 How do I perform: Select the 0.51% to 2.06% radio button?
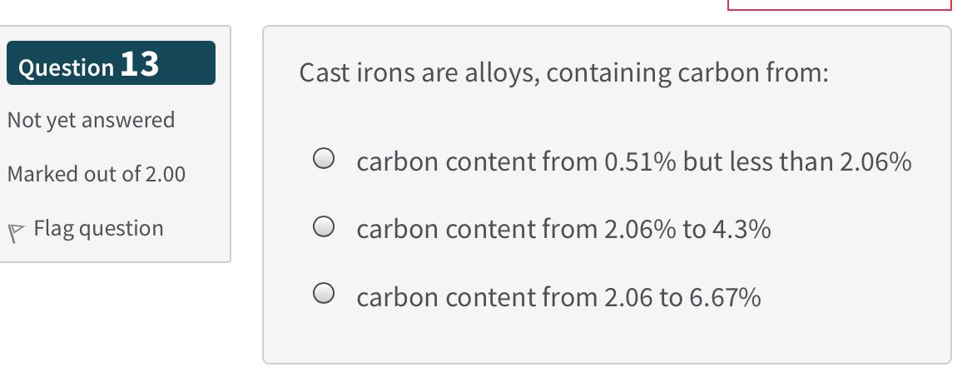point(324,157)
